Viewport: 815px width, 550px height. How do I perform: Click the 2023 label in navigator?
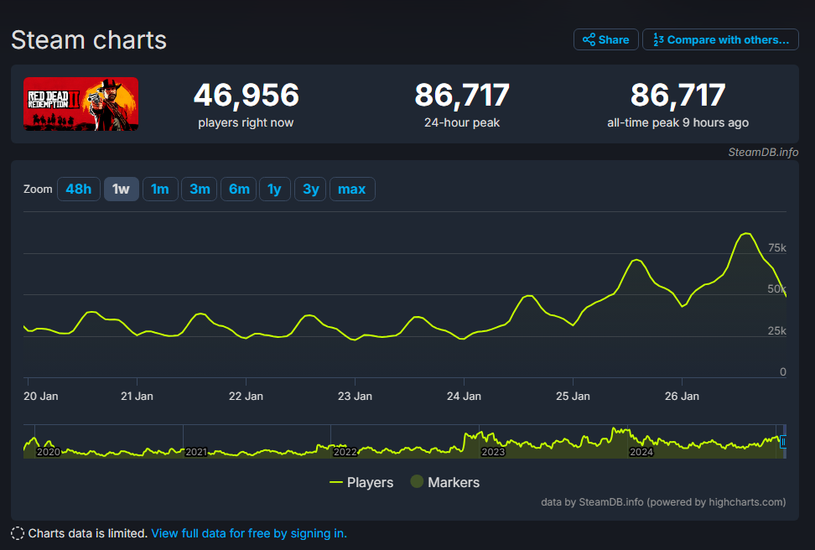(493, 452)
